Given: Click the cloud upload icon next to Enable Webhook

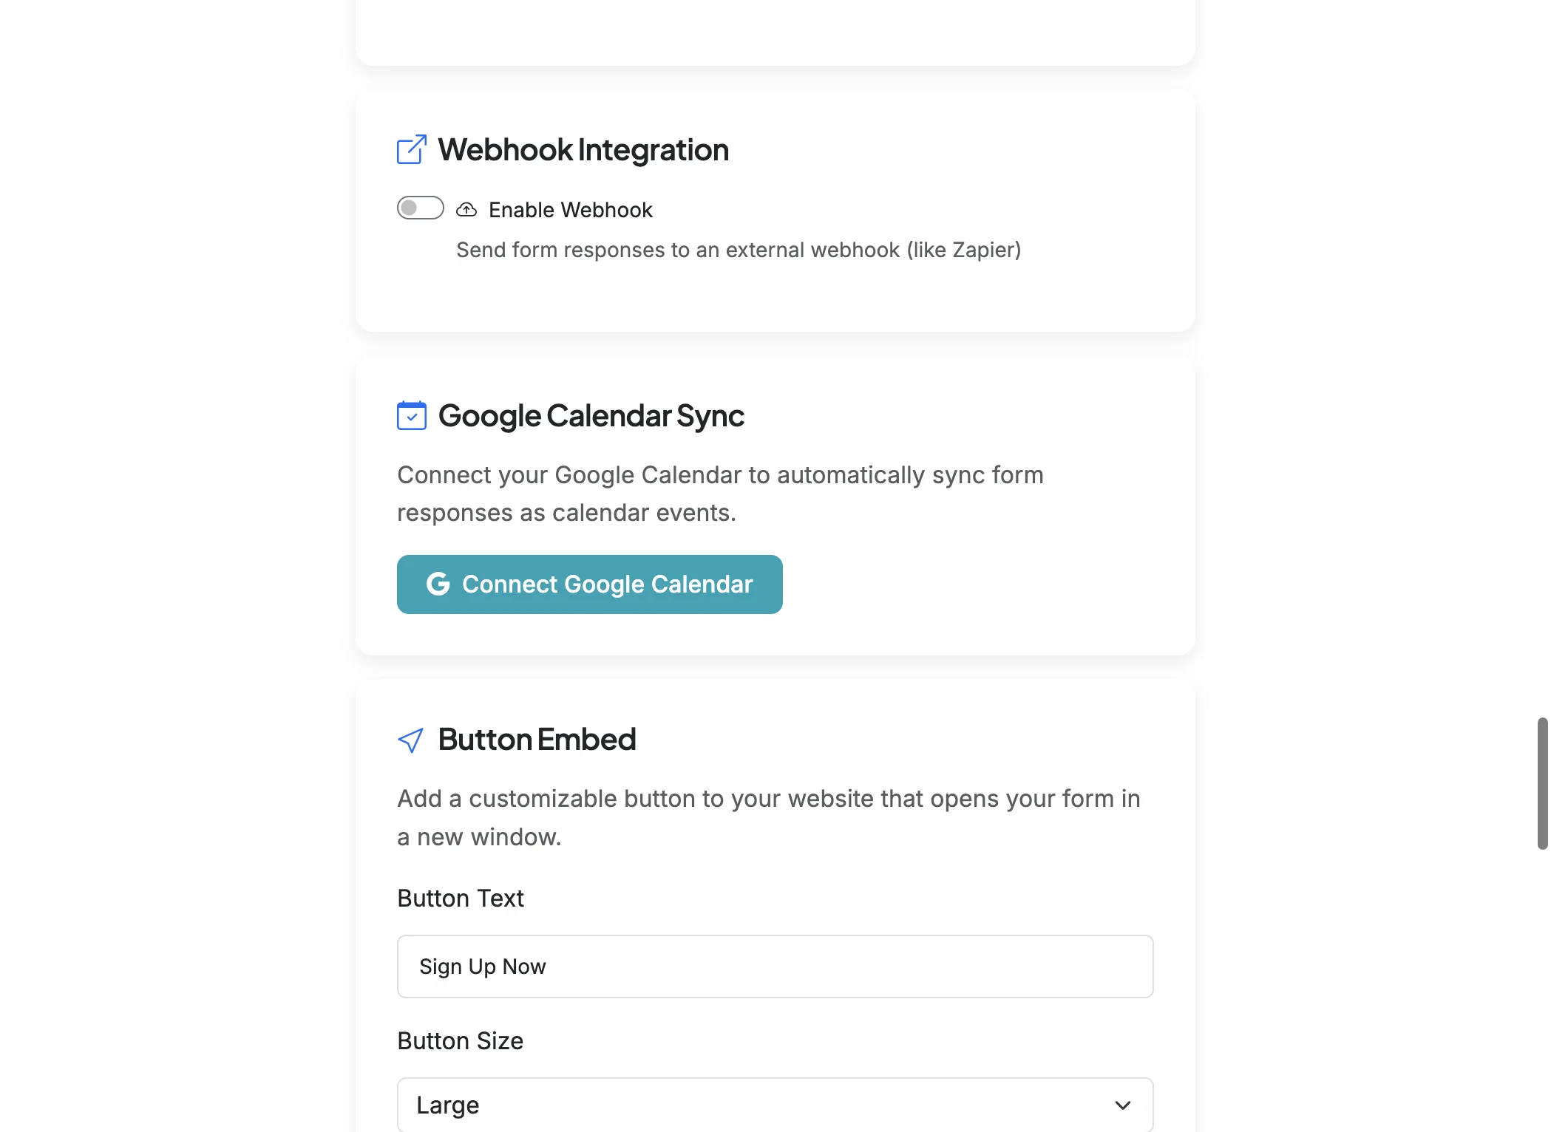Looking at the screenshot, I should click(x=466, y=209).
